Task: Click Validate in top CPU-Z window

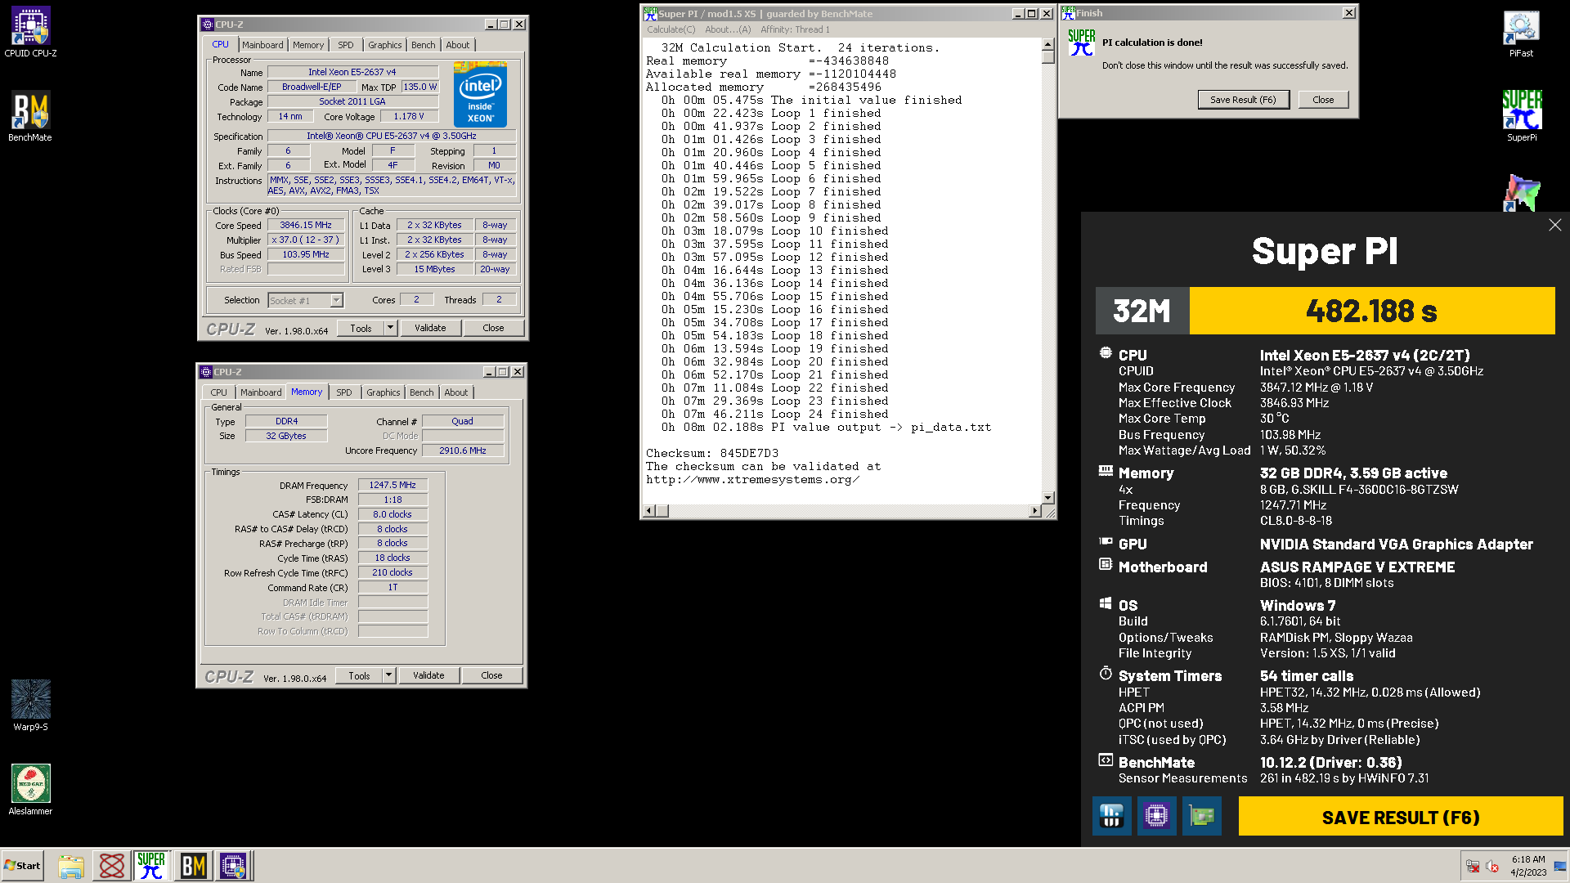Action: (x=430, y=328)
